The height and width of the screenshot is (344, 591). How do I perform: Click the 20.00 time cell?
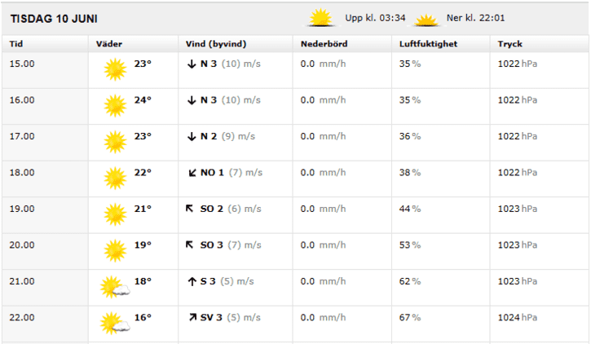tap(22, 245)
